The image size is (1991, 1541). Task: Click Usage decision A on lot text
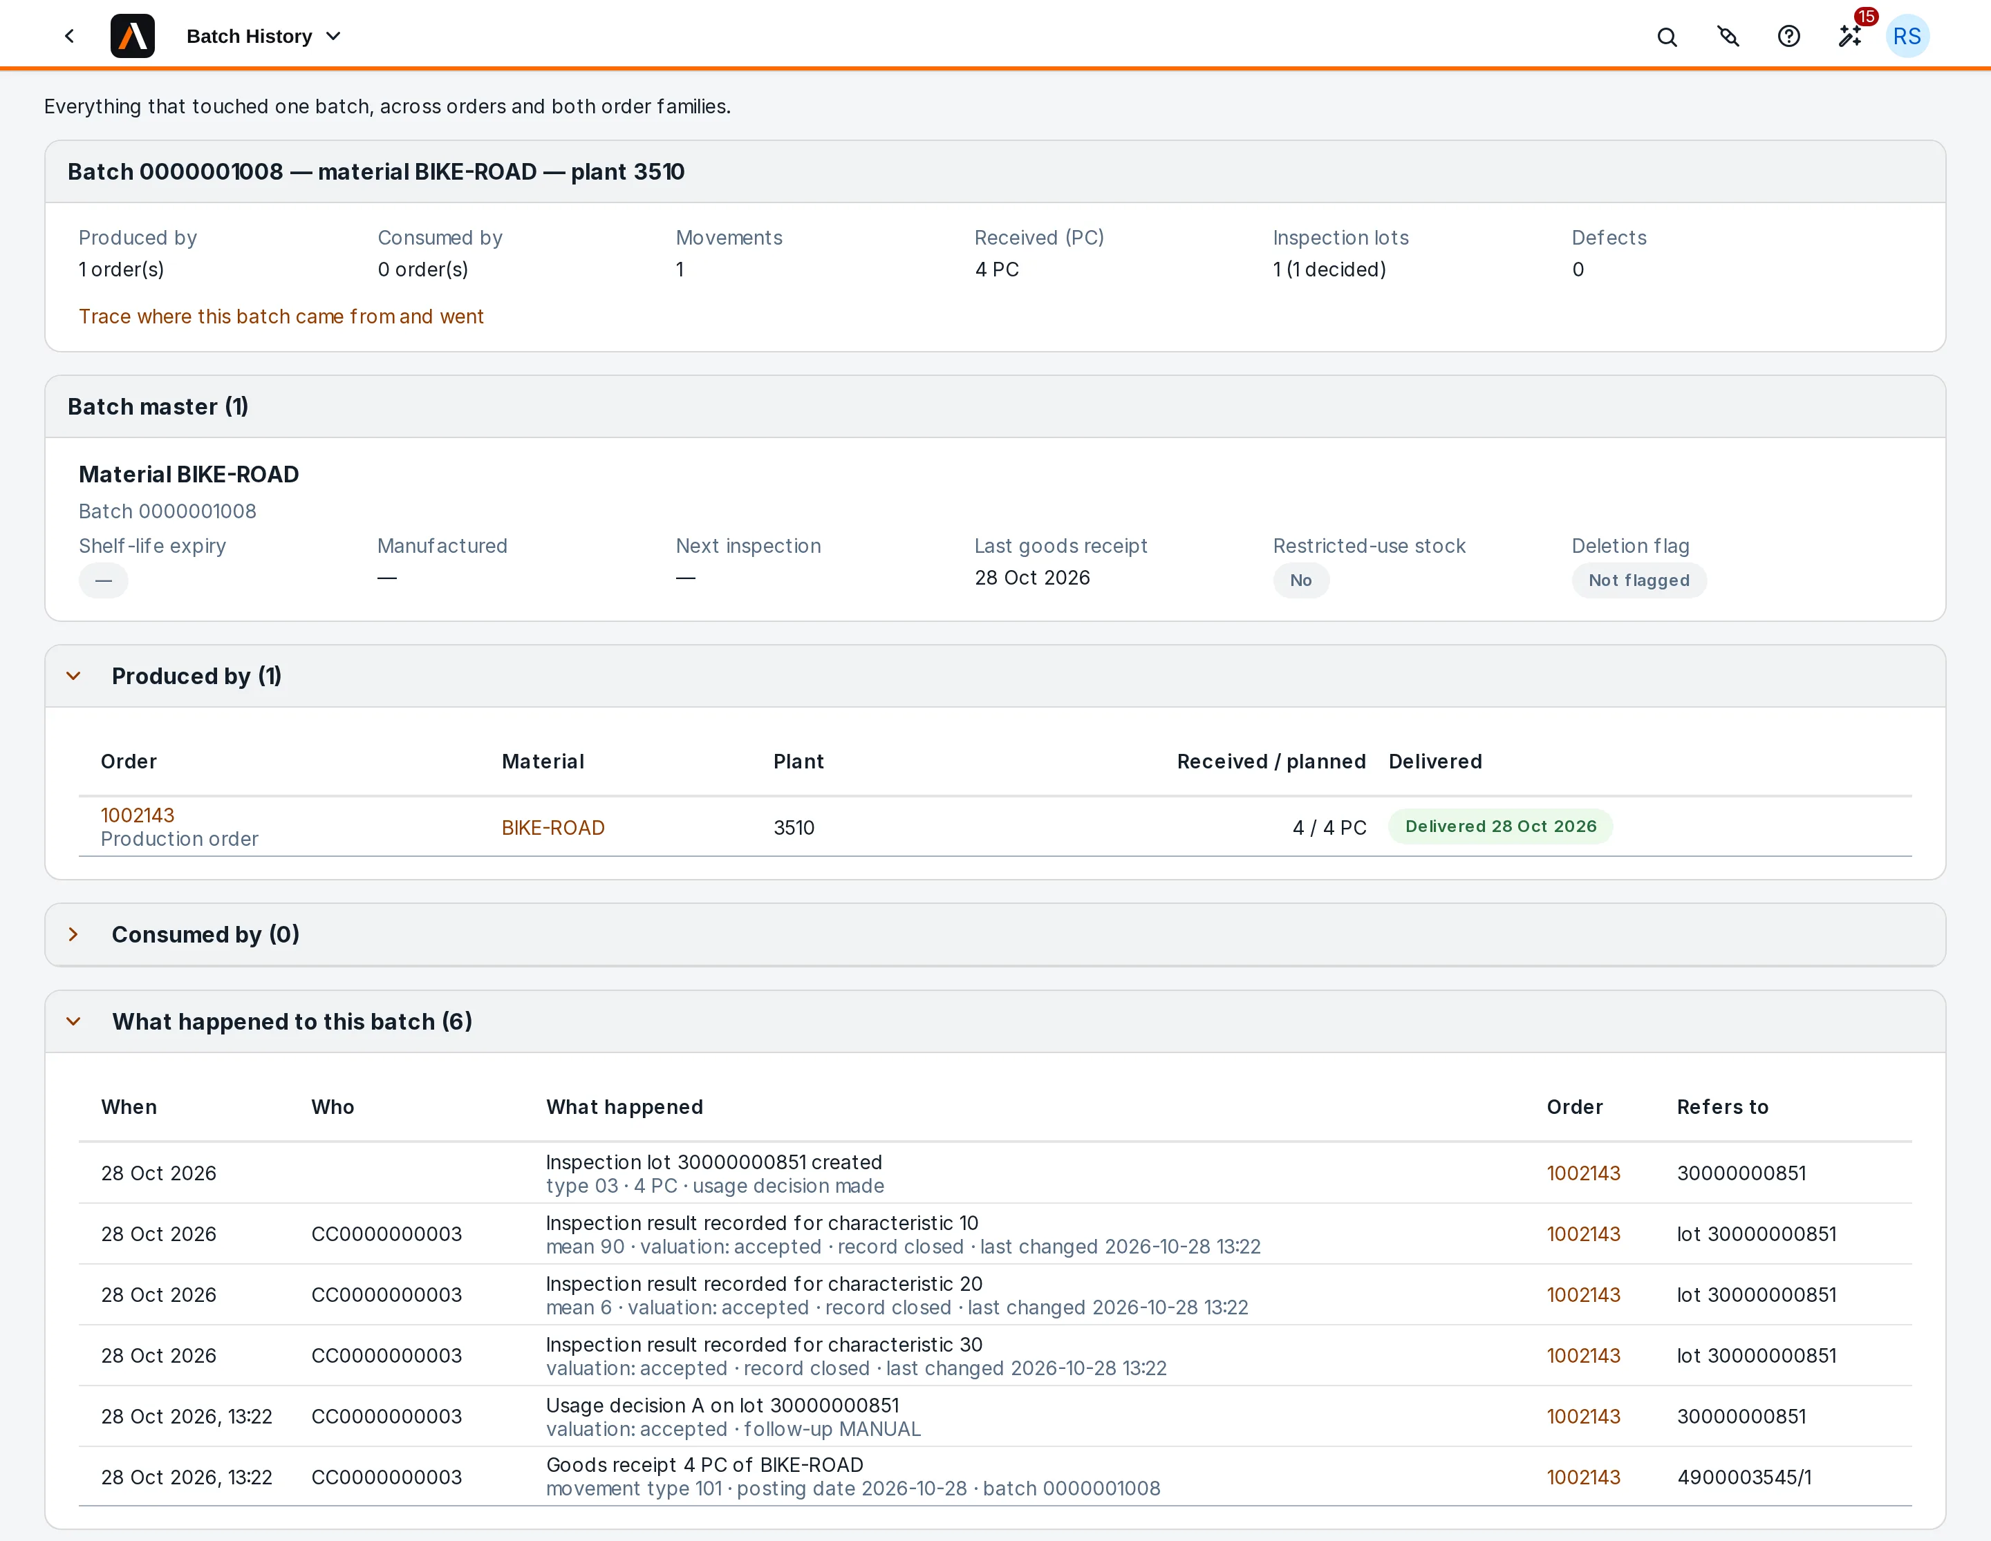click(x=722, y=1406)
